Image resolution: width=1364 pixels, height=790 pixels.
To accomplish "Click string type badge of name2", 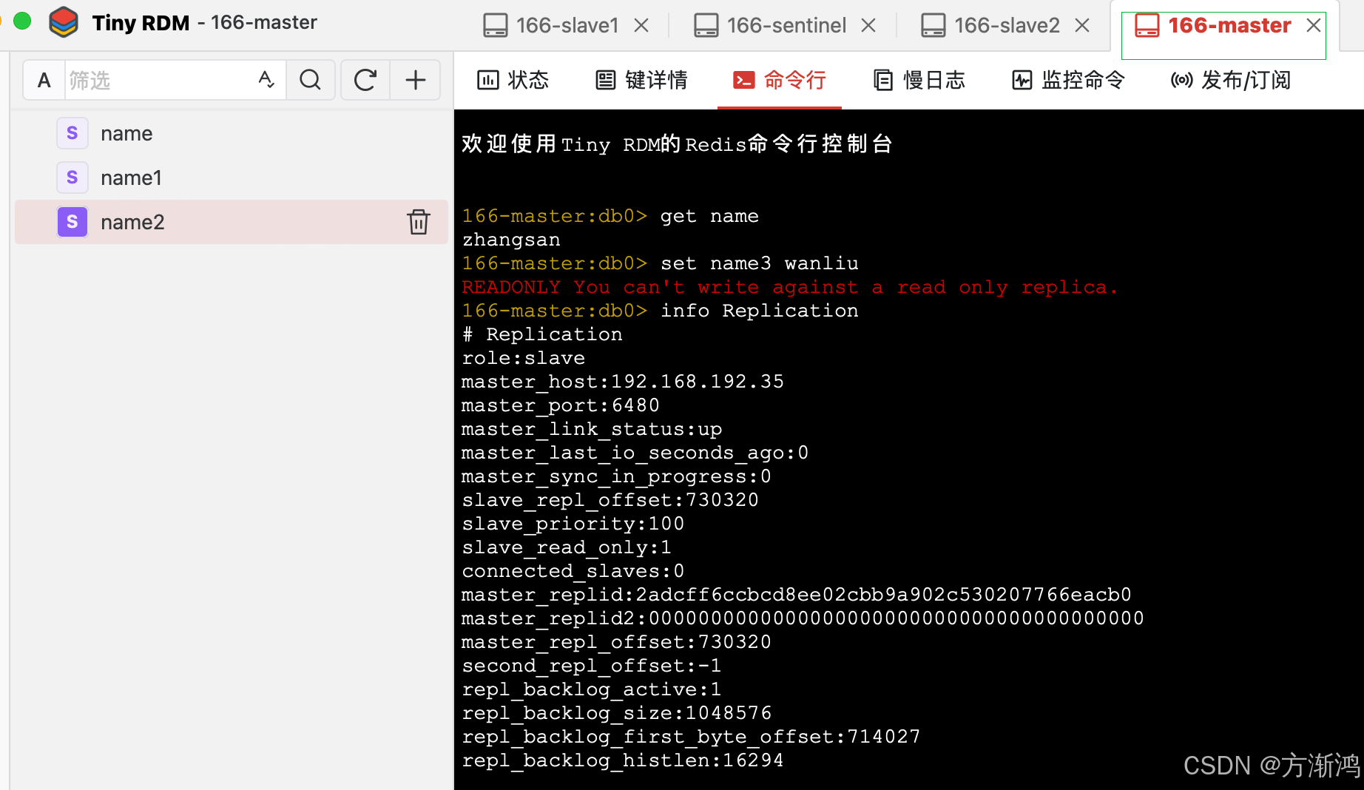I will 72,222.
